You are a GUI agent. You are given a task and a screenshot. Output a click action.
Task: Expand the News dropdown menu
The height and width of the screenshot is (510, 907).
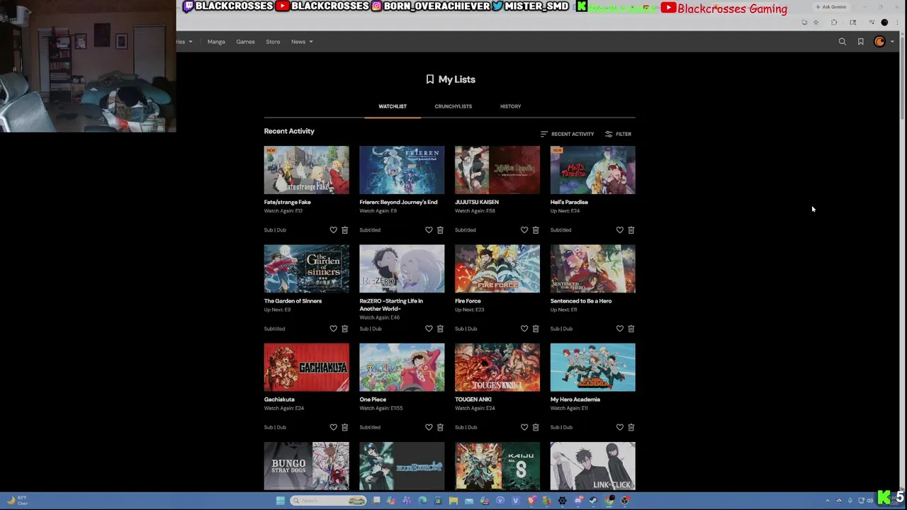pos(302,42)
